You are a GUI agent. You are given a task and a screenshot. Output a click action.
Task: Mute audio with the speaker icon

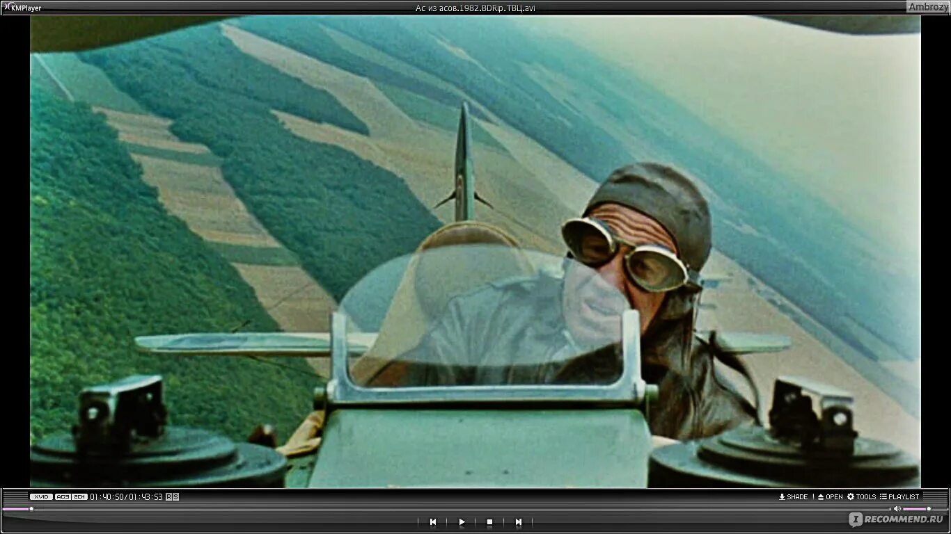tap(897, 508)
